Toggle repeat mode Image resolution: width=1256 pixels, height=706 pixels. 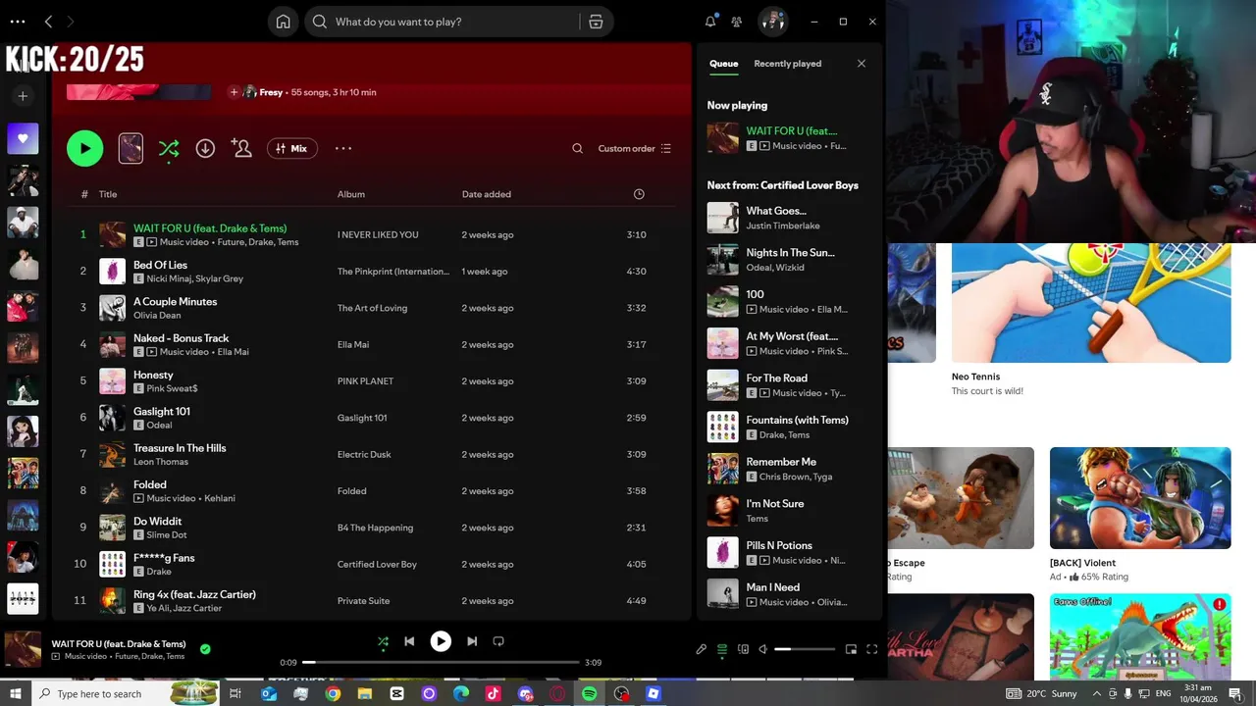(x=498, y=641)
